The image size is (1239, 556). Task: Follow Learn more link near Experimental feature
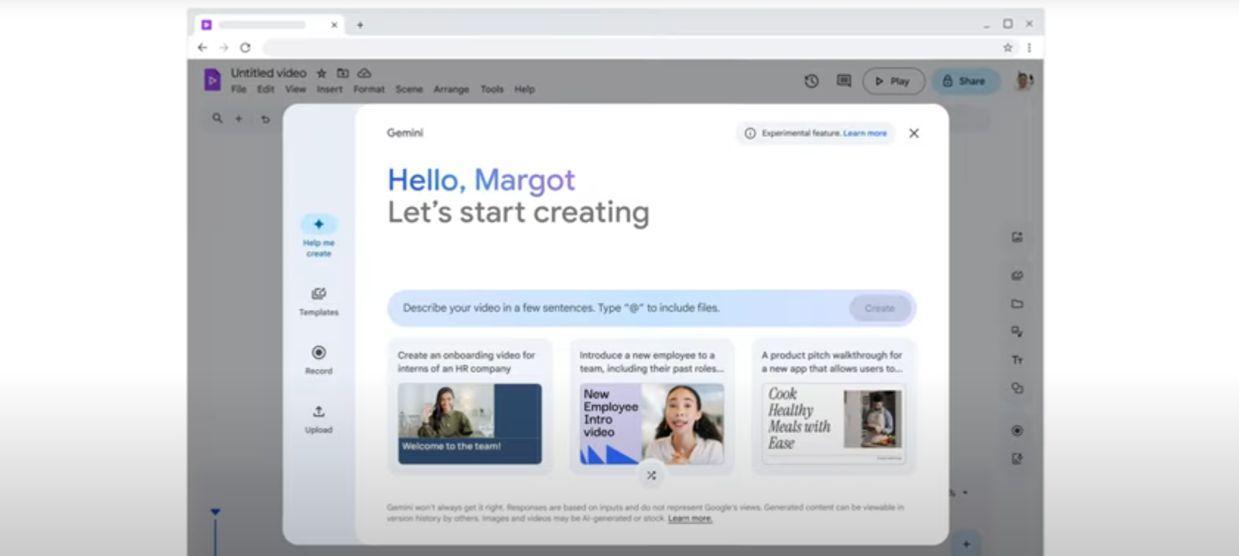tap(864, 133)
